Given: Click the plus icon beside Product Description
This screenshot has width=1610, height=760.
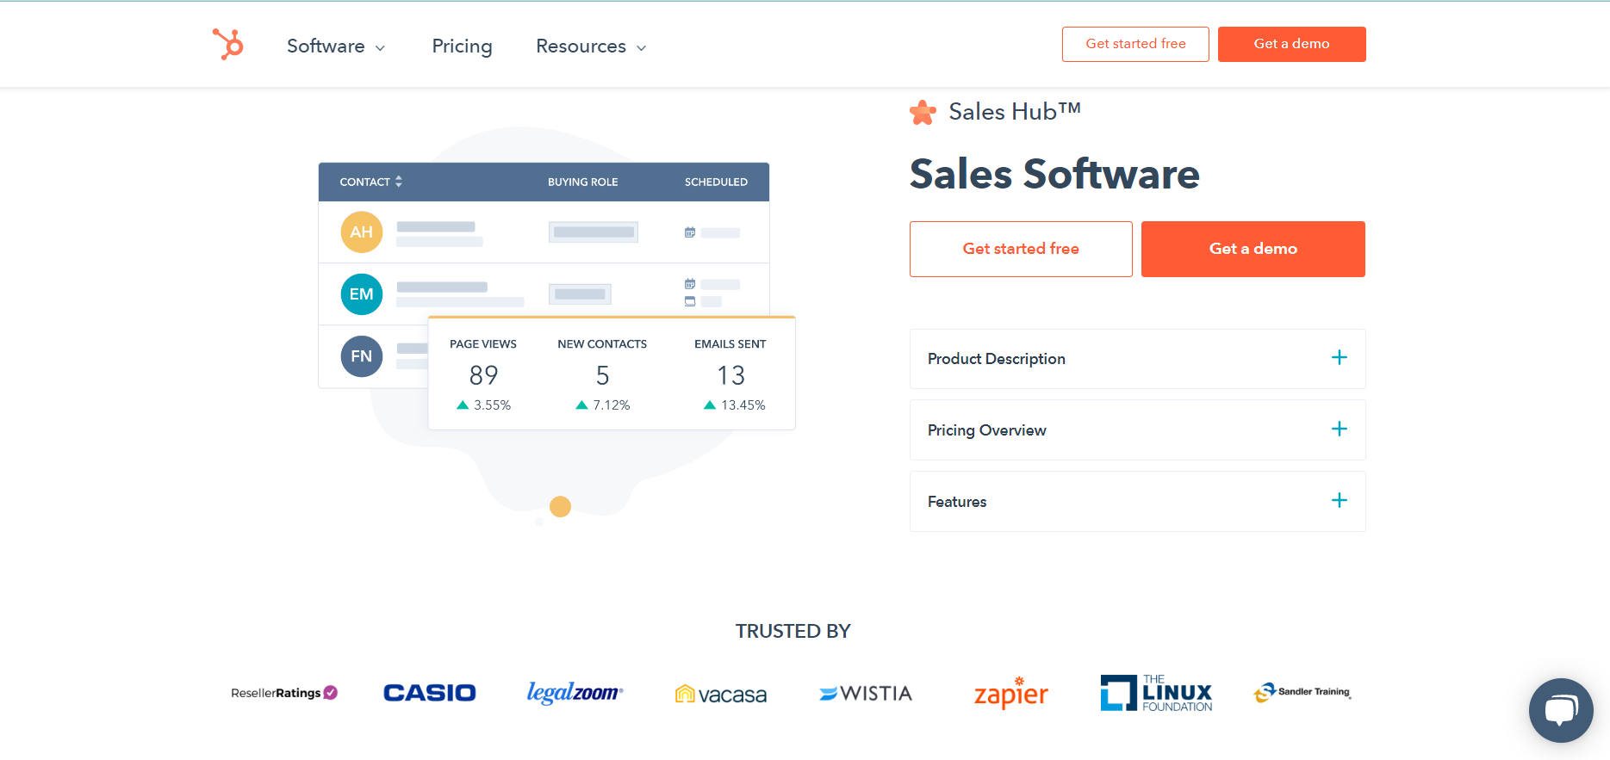Looking at the screenshot, I should pos(1340,357).
